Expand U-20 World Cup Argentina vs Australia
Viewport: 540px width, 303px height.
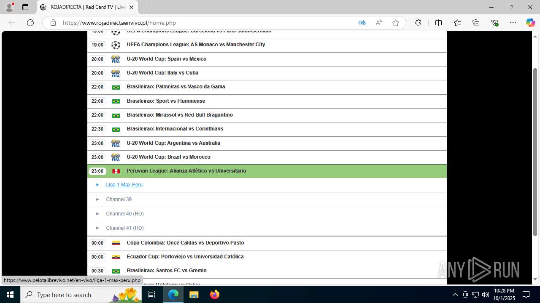click(267, 144)
